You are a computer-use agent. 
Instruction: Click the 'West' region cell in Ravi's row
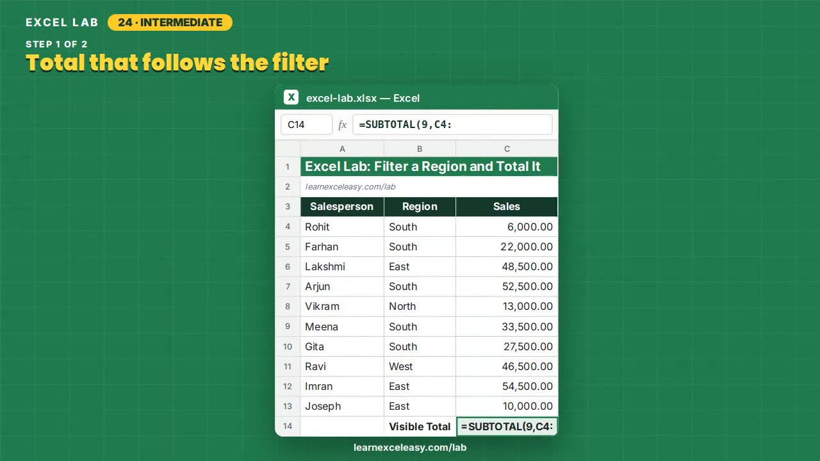pyautogui.click(x=420, y=366)
